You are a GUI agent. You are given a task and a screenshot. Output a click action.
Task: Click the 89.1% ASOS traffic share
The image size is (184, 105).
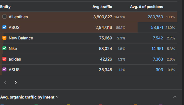(x=121, y=28)
